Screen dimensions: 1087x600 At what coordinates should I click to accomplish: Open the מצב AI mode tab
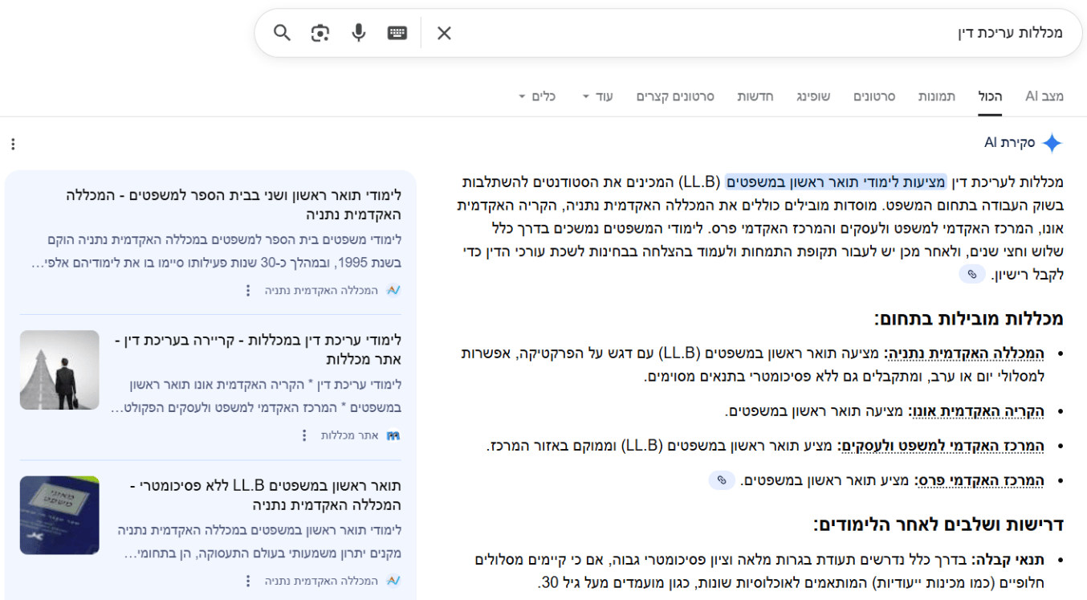click(1044, 96)
